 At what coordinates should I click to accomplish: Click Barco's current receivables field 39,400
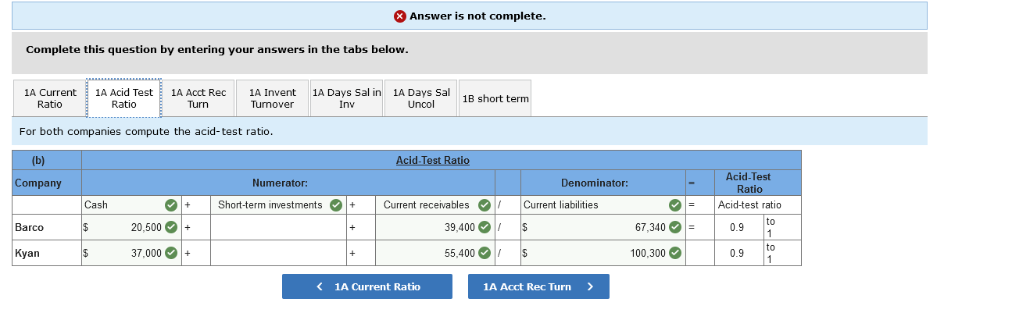[435, 227]
